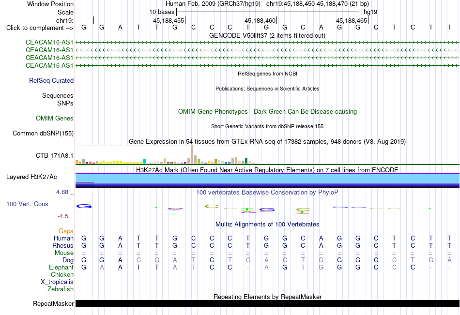Select the Human Feb. 2009 (GRCh37/hg19) assembly text
Screen dimensions: 460x315
click(x=213, y=4)
